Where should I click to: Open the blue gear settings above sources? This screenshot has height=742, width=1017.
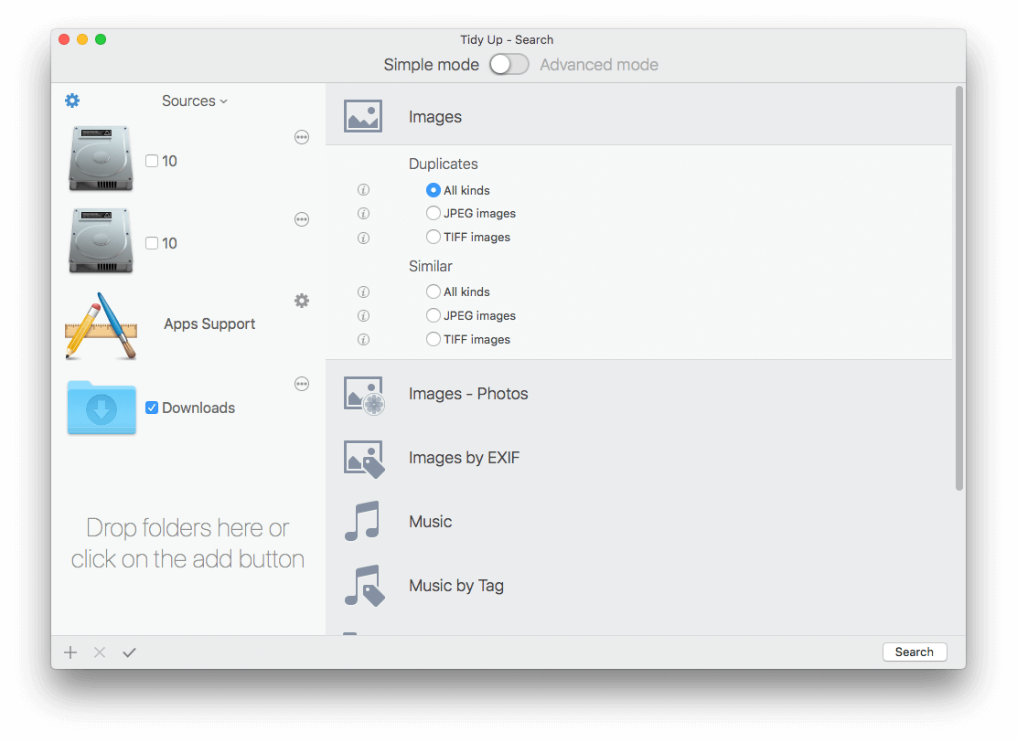(72, 101)
